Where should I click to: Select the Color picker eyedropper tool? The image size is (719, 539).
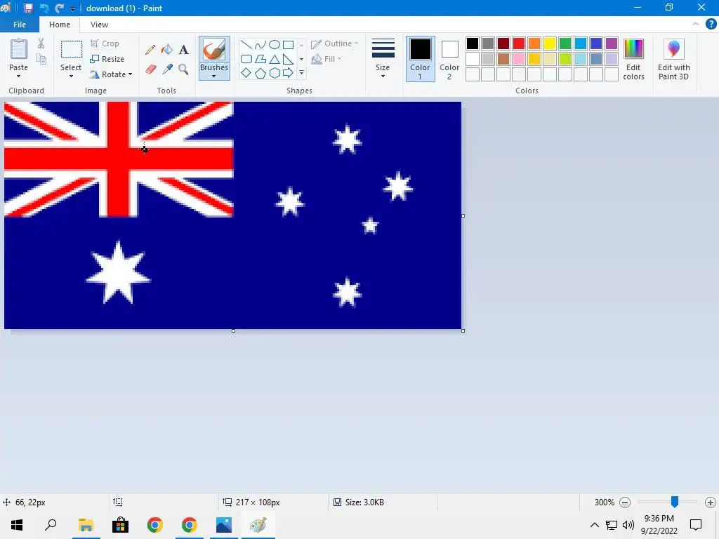(167, 69)
